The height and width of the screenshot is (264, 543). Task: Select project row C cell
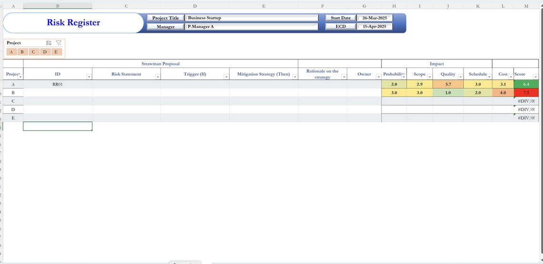point(13,101)
